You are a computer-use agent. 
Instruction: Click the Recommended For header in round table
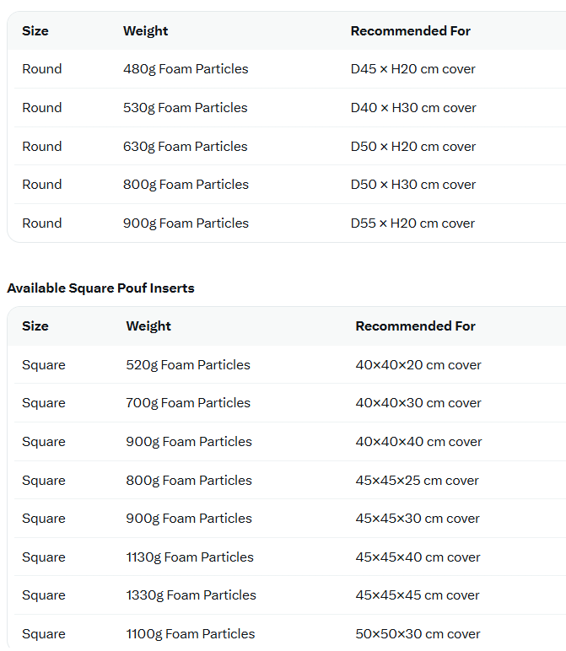[410, 30]
